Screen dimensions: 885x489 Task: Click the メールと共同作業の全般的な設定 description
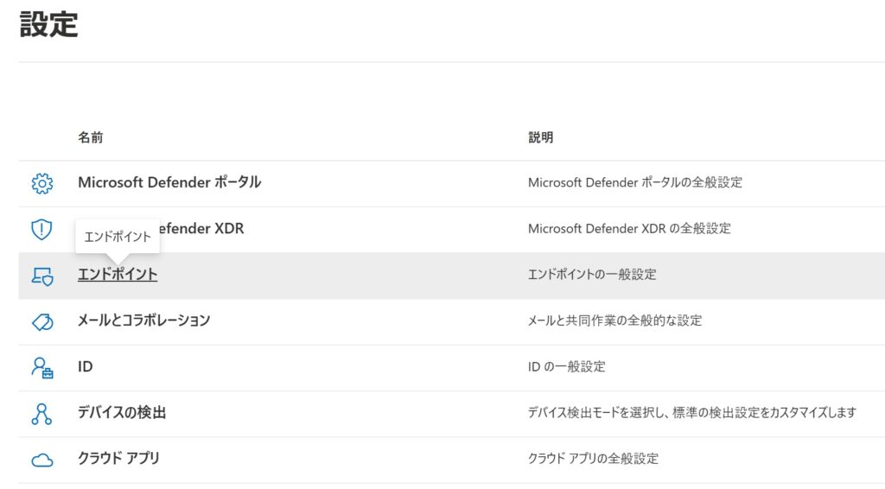(x=614, y=321)
